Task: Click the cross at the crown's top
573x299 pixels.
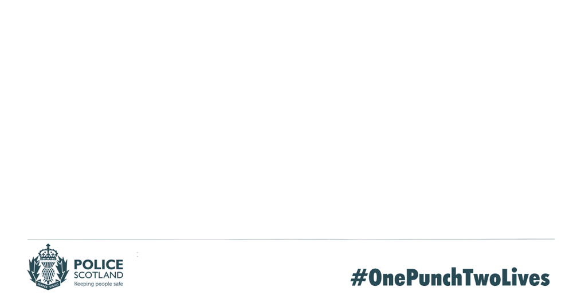Action: [48, 246]
